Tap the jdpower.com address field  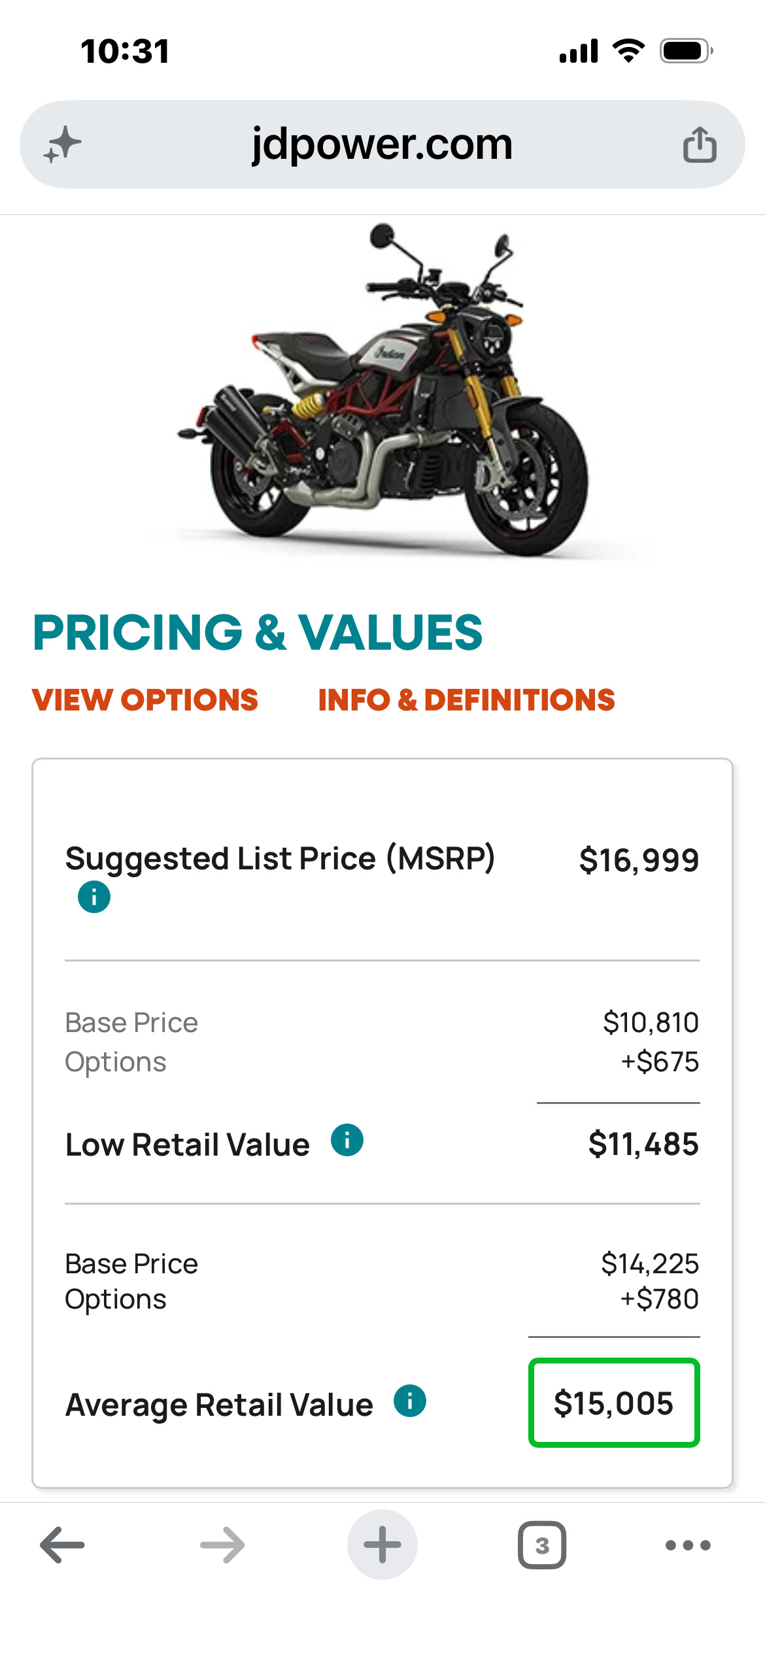tap(382, 144)
